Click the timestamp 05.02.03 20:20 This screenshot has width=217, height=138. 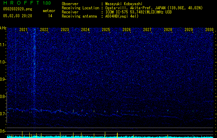(x=18, y=16)
